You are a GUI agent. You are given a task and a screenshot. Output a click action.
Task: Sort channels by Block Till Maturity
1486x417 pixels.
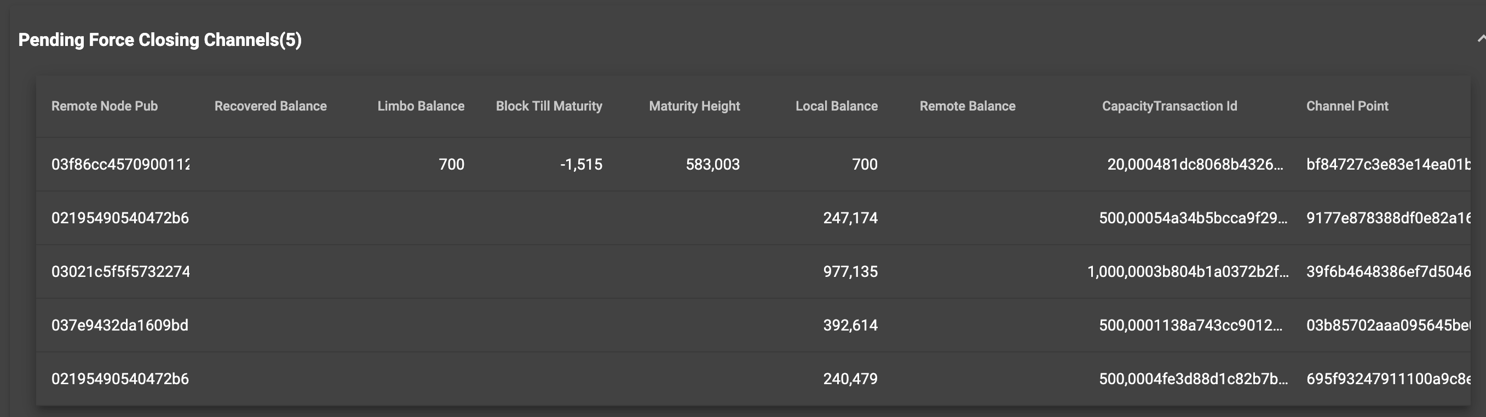(x=549, y=106)
